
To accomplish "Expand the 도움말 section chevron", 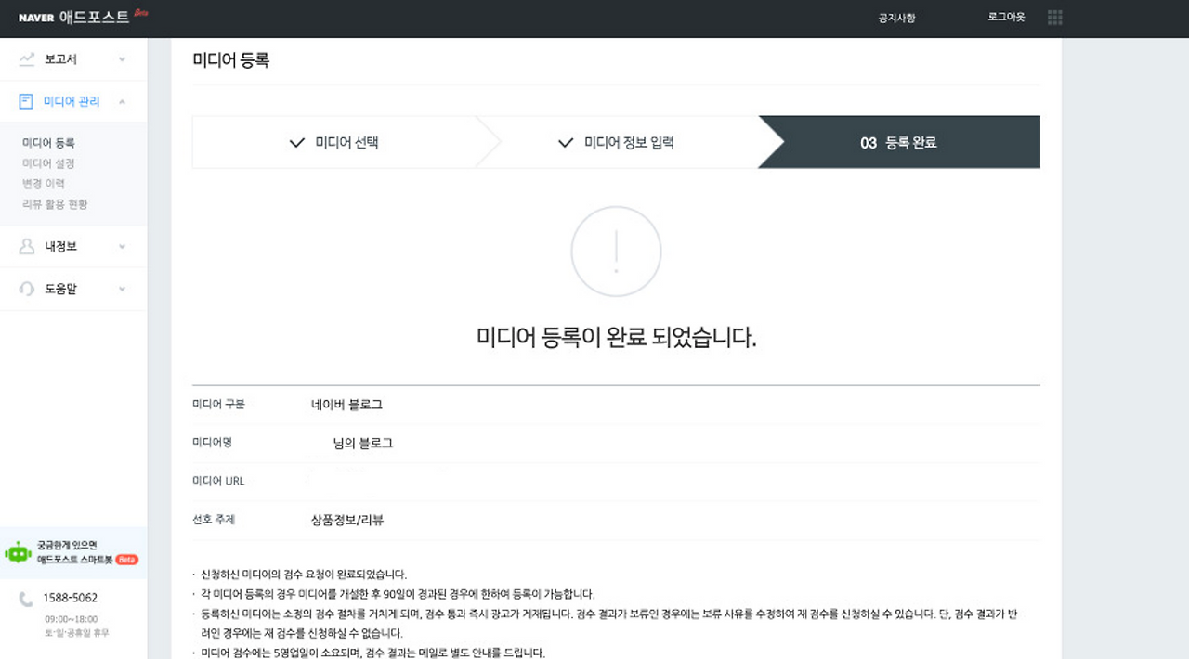I will pos(121,289).
